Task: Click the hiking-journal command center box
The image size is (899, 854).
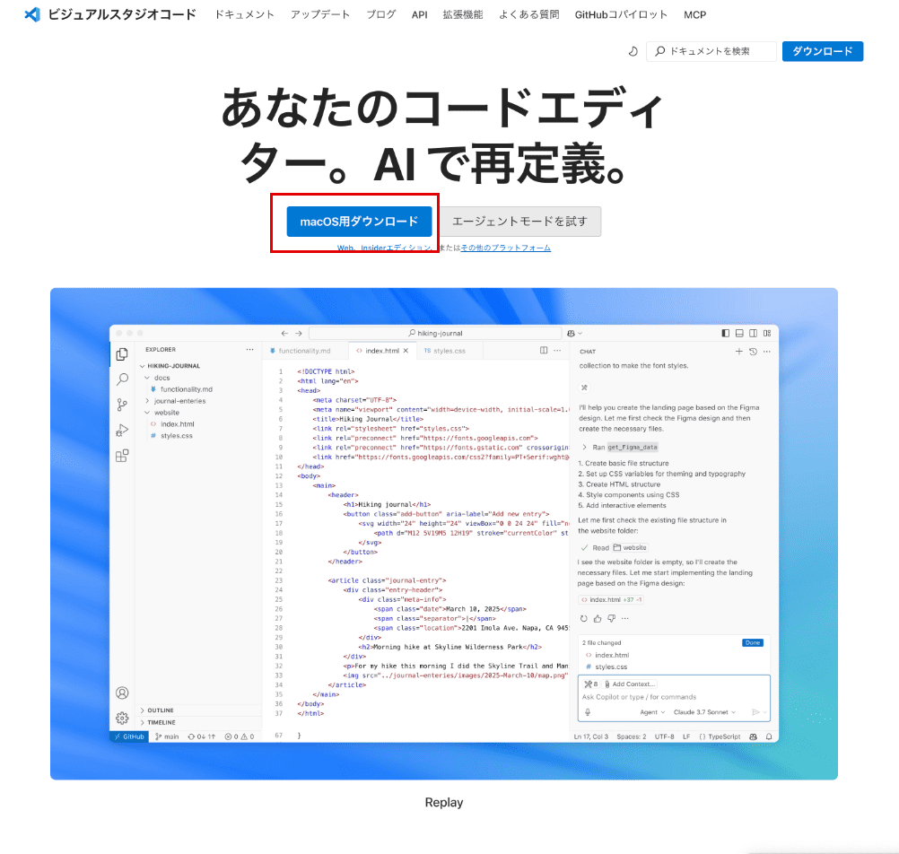Action: tap(435, 333)
